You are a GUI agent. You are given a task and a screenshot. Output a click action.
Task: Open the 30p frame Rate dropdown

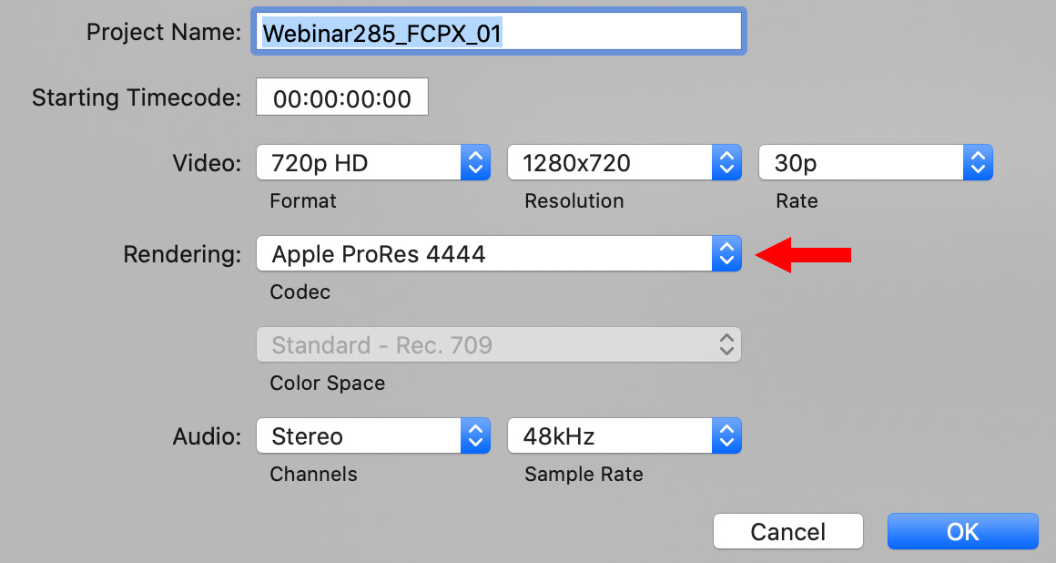[x=876, y=162]
